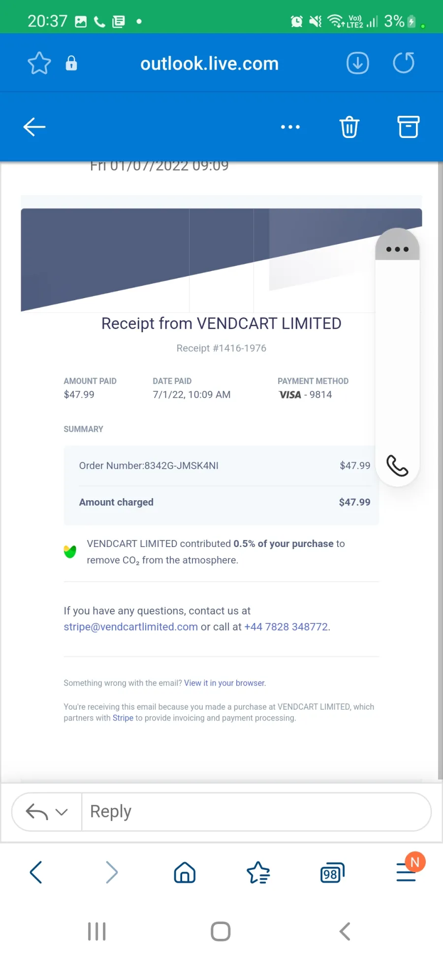Go back to inbox with the arrow
Screen dimensions: 443x961
(34, 127)
